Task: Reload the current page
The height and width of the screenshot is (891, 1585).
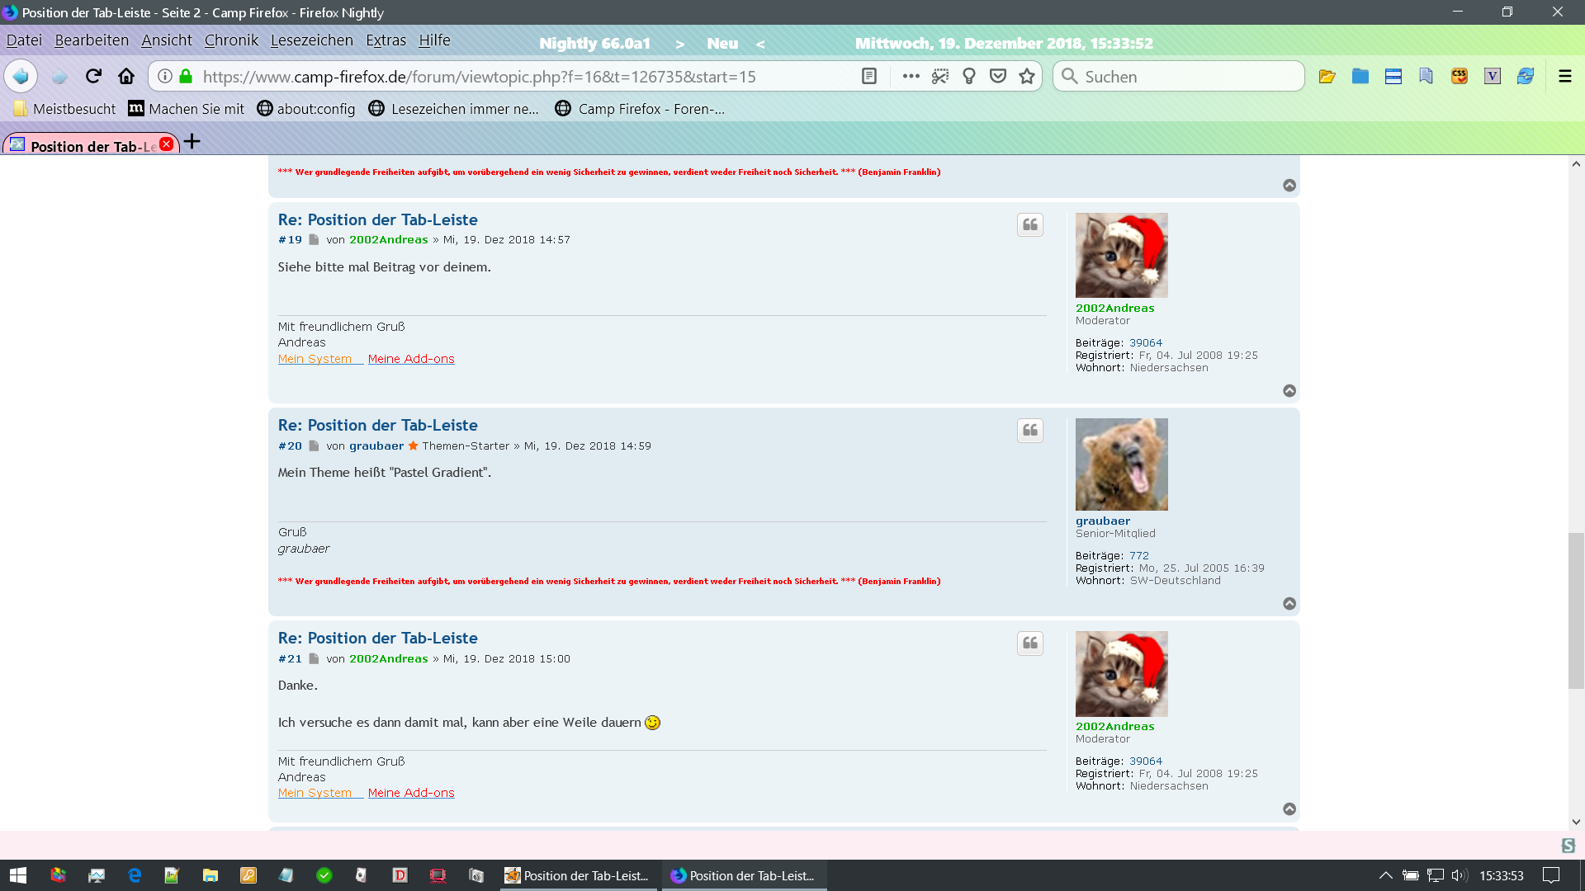Action: click(93, 76)
